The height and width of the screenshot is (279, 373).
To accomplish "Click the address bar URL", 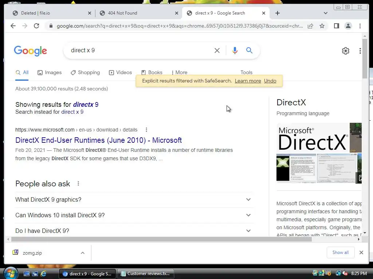I will [x=180, y=26].
